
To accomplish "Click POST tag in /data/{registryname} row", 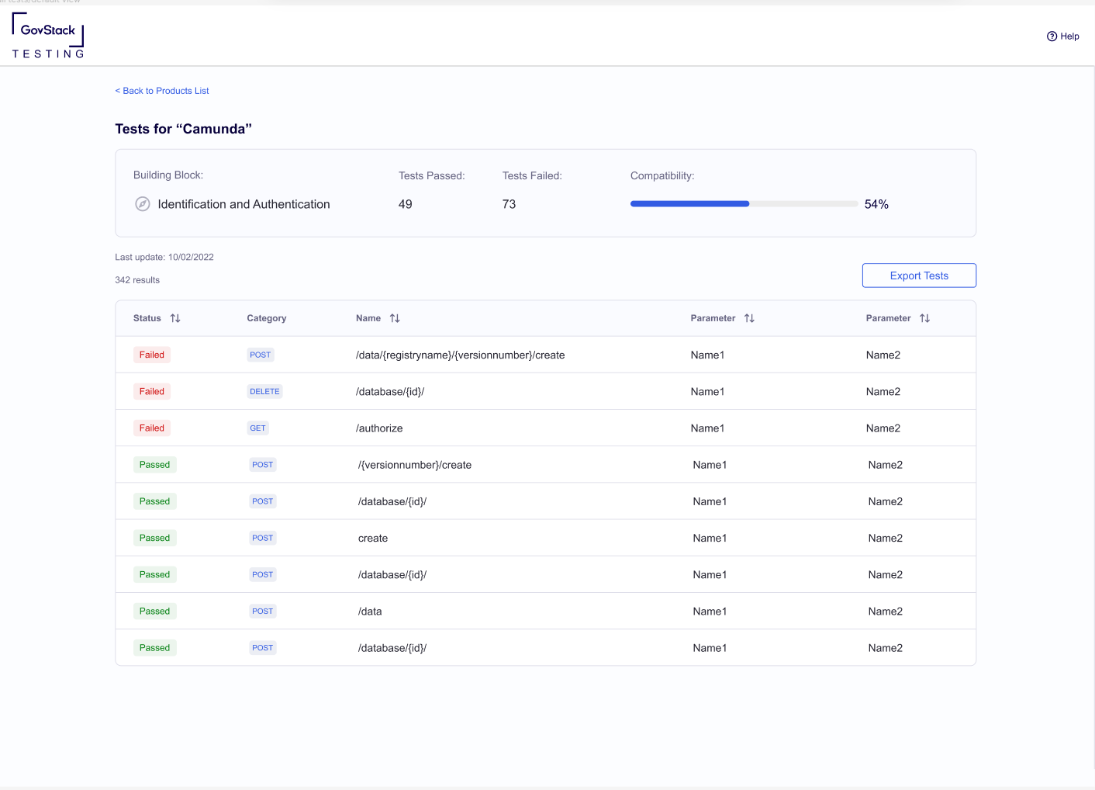I will pos(260,355).
